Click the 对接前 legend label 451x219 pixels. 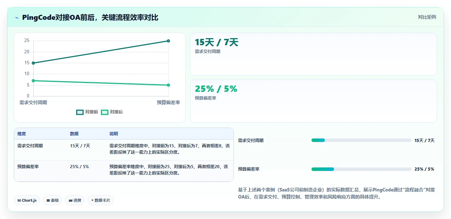click(x=91, y=112)
